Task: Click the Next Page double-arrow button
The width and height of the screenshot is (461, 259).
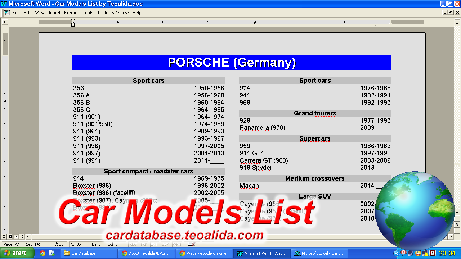Action: coord(457,230)
